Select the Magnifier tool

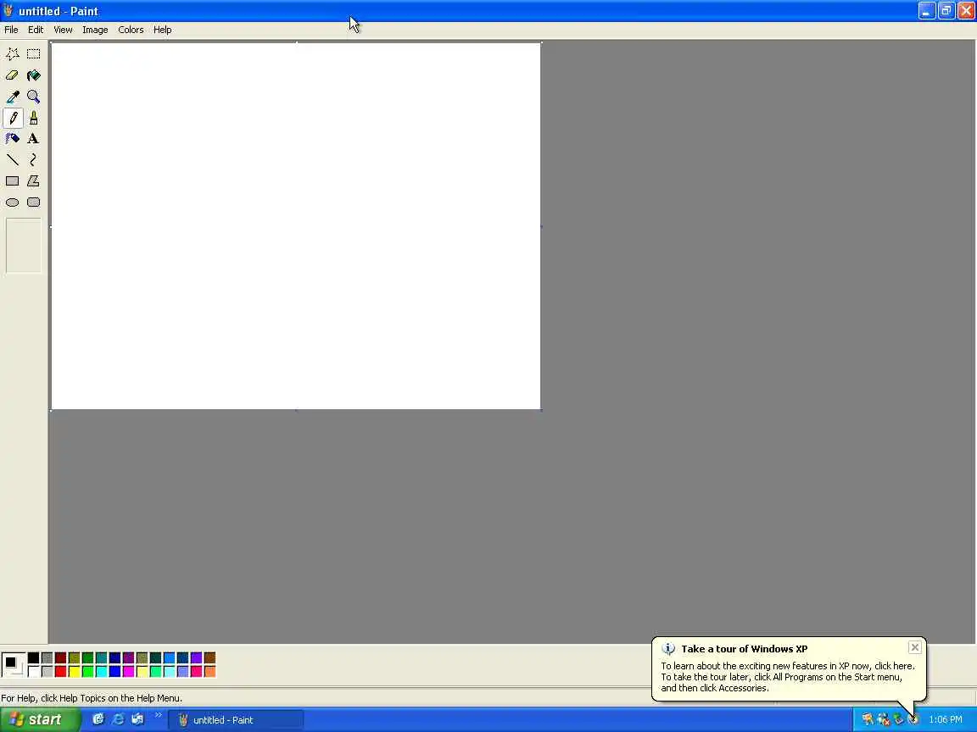[34, 97]
